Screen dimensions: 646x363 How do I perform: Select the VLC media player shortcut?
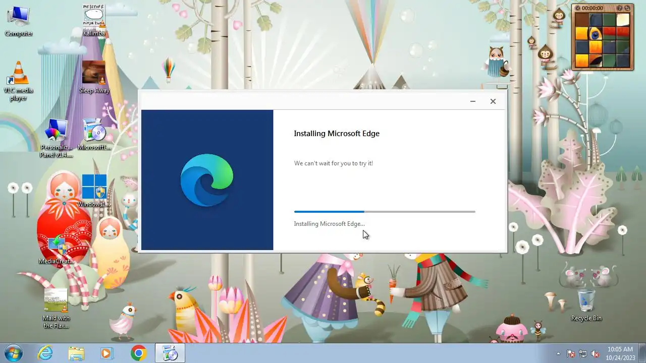(19, 82)
